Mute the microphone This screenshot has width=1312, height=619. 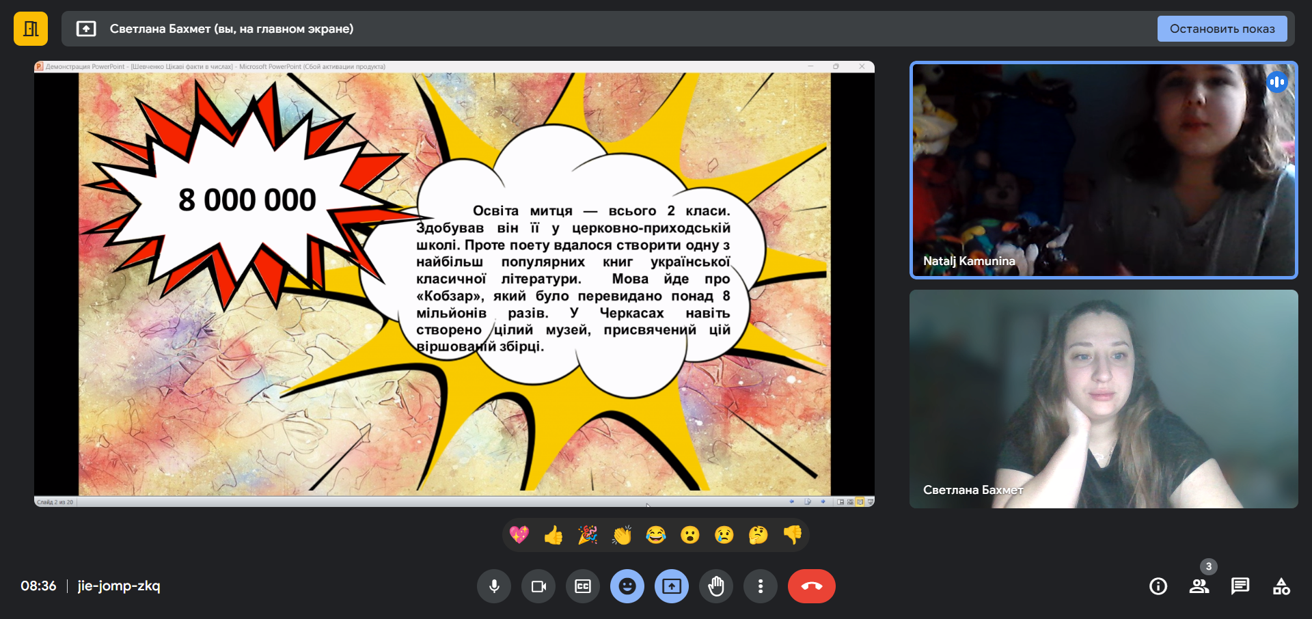point(494,586)
